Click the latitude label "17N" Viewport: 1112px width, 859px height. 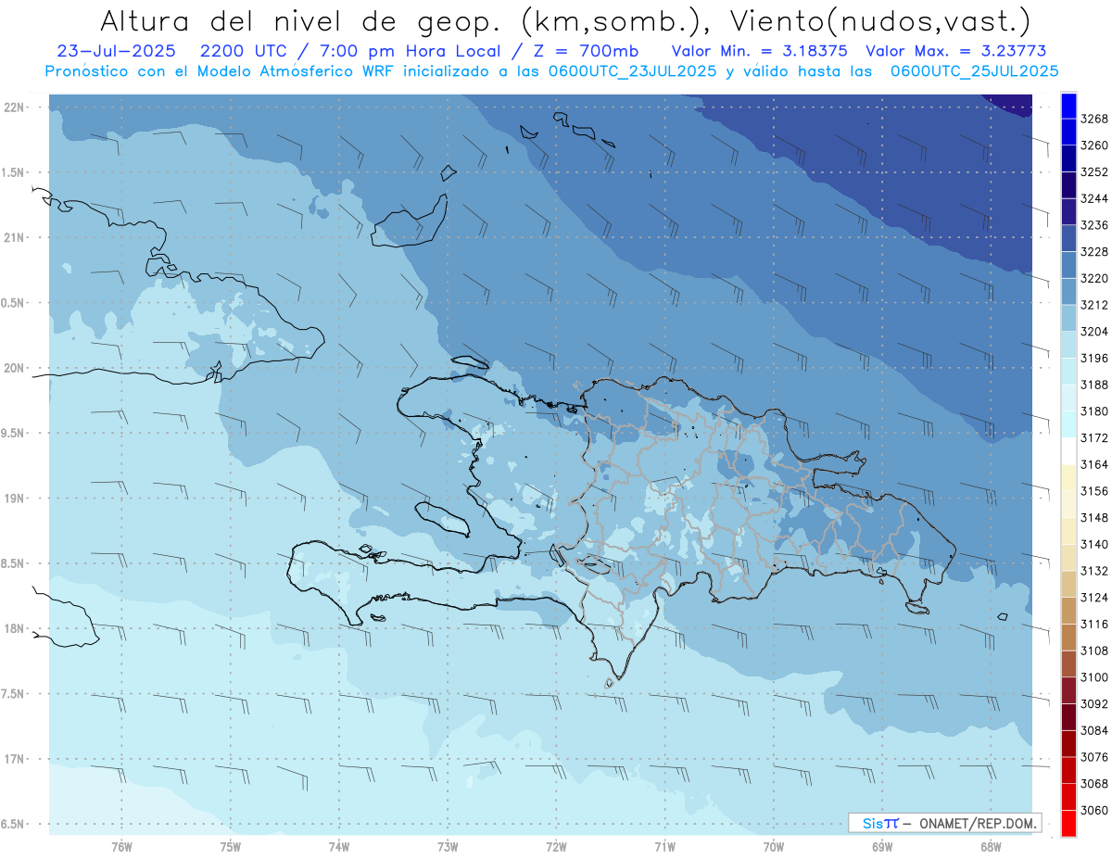[13, 759]
